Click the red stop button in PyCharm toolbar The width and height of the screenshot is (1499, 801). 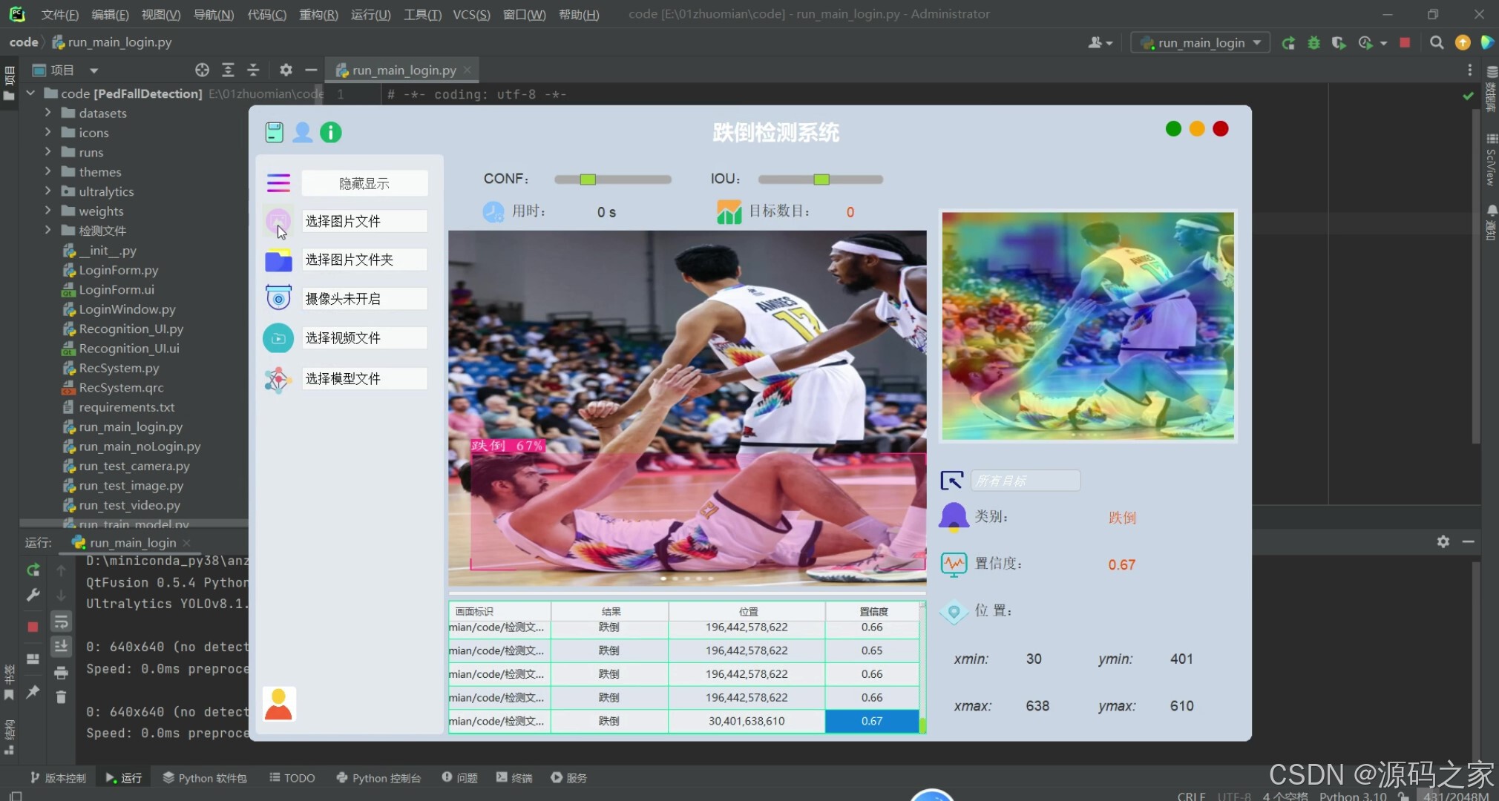(1404, 43)
